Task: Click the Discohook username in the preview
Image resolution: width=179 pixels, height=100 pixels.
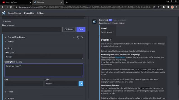Action: click(103, 20)
